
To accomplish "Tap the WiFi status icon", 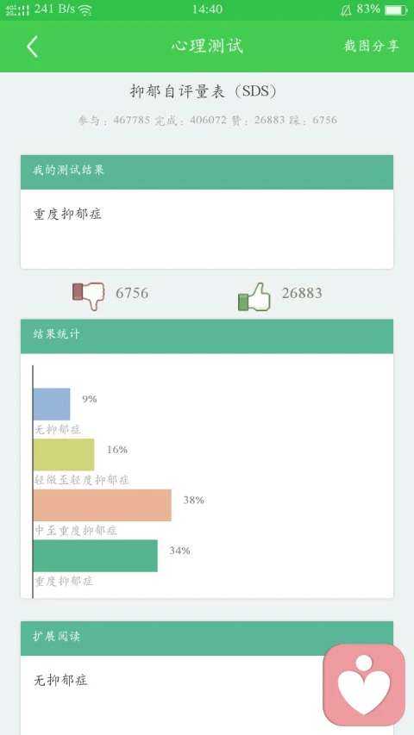I will coord(85,9).
